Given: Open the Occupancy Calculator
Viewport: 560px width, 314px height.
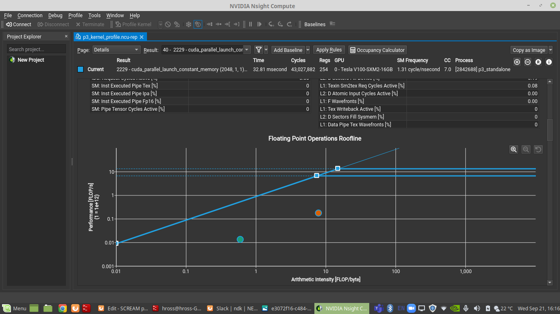Looking at the screenshot, I should [x=377, y=50].
